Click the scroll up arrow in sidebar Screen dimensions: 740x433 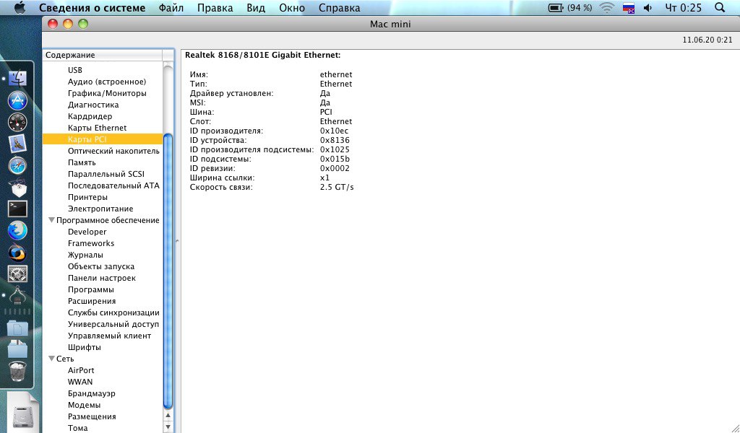pos(168,415)
